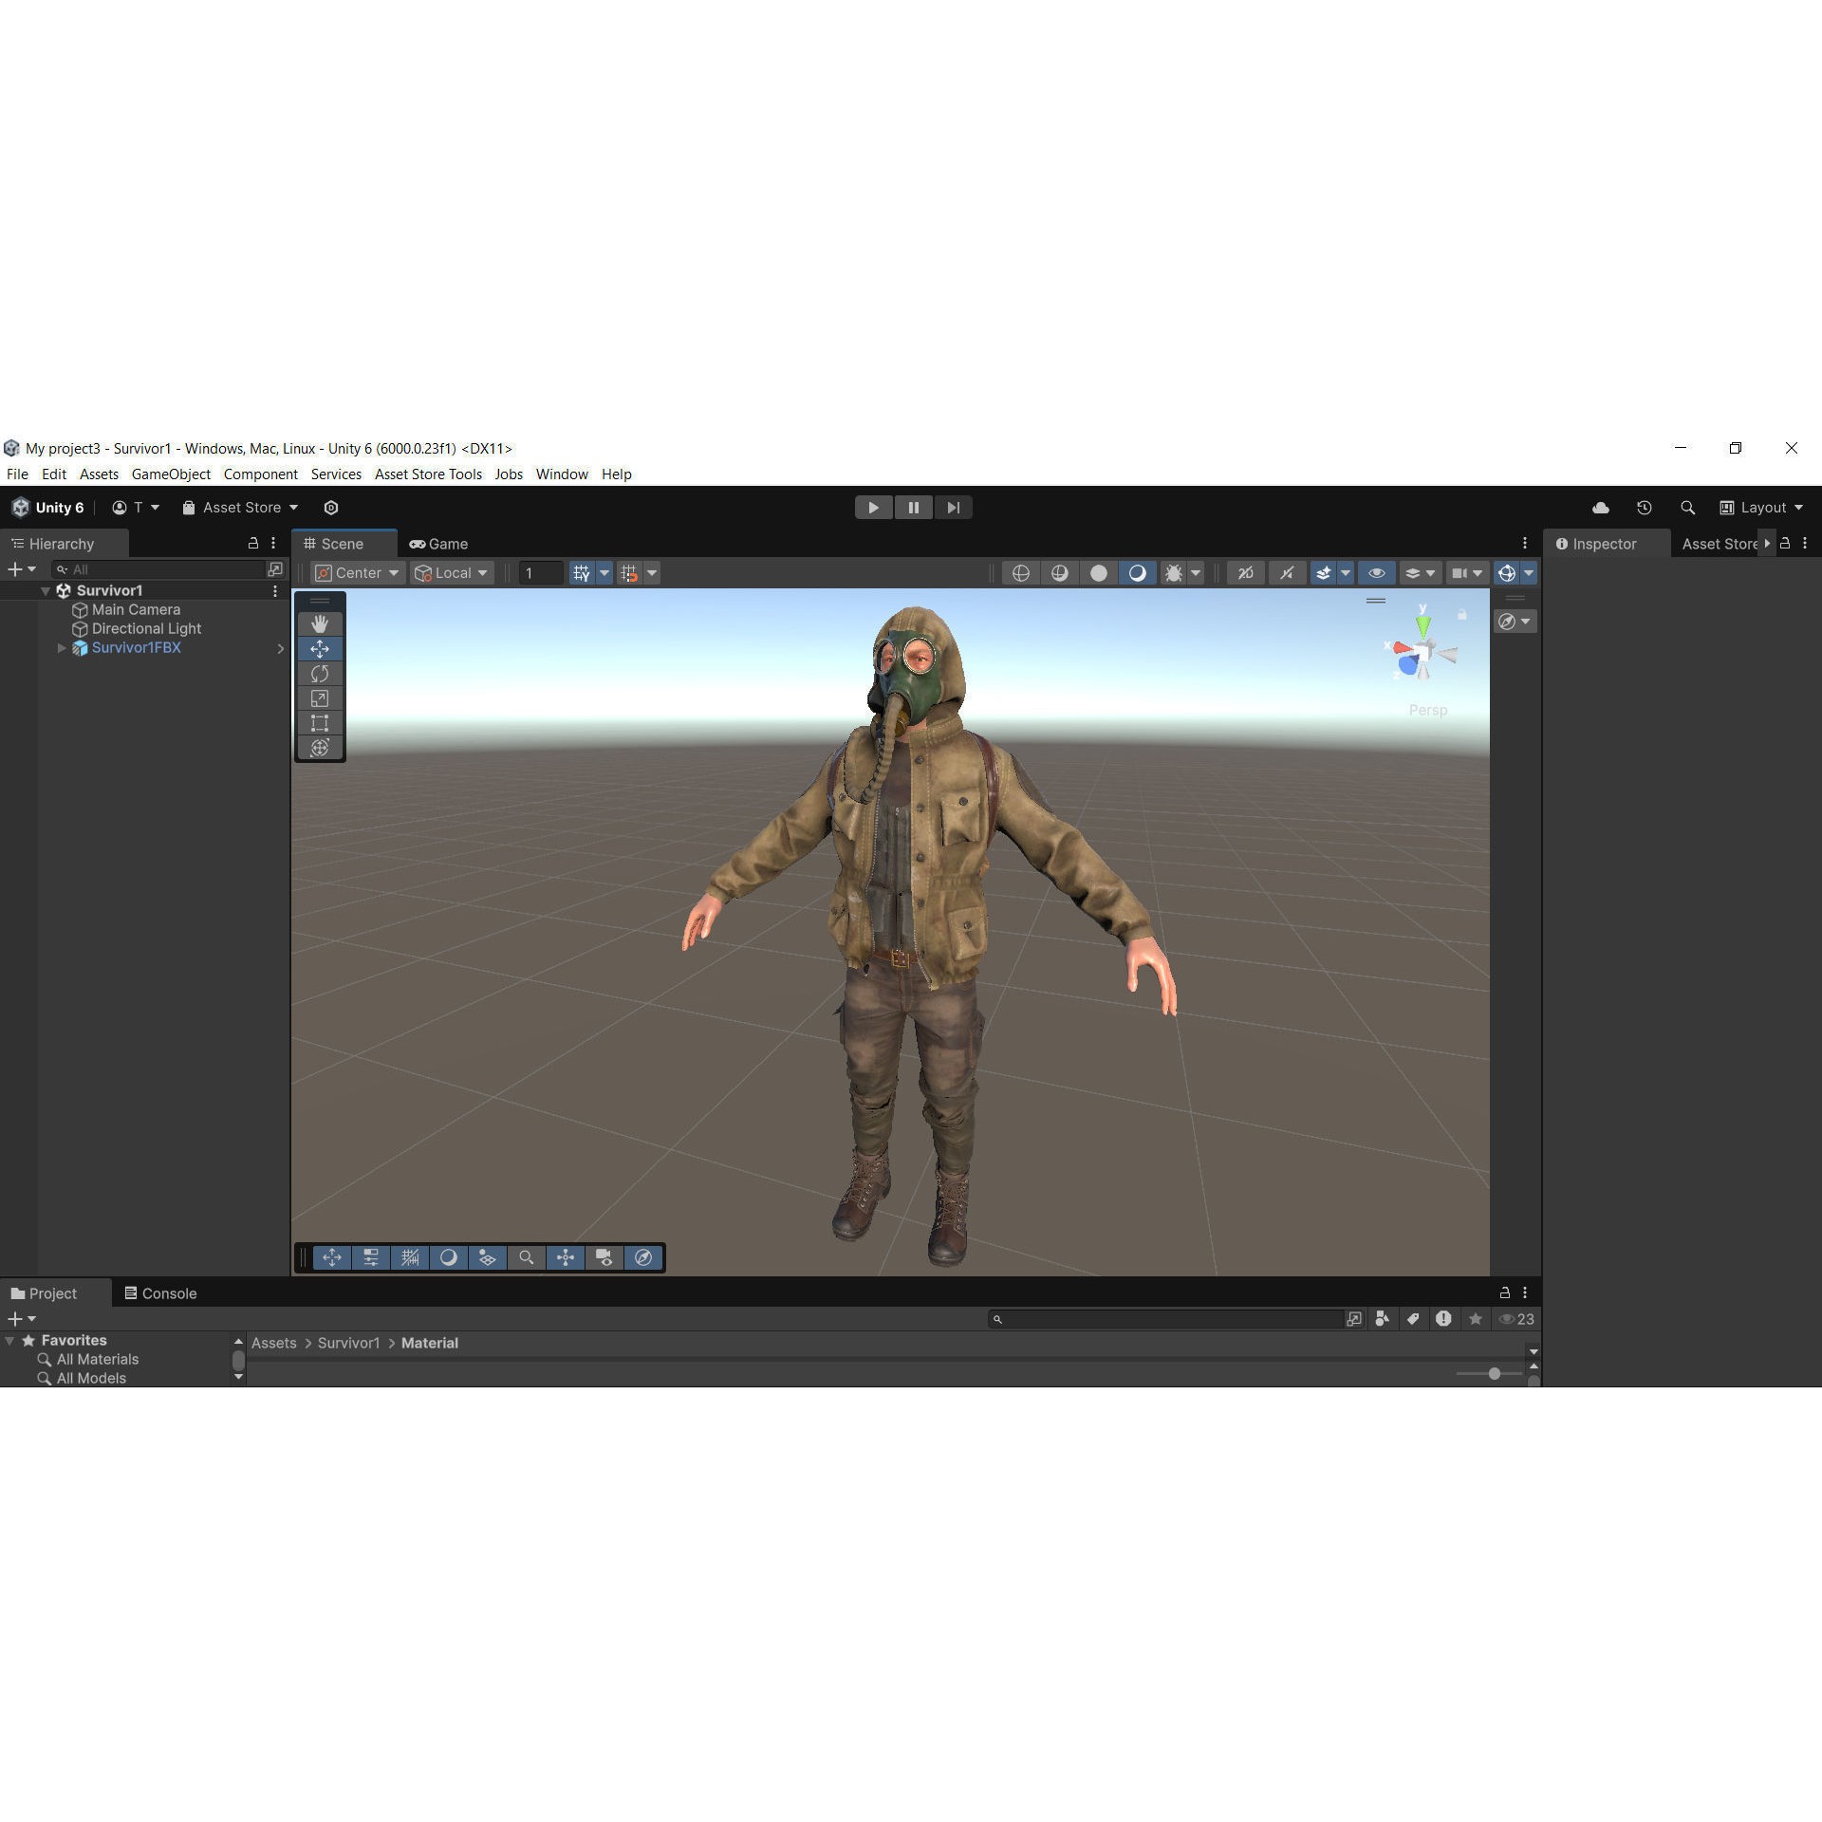Choose shaded wireframe draw mode icon
Image resolution: width=1822 pixels, height=1822 pixels.
1060,573
